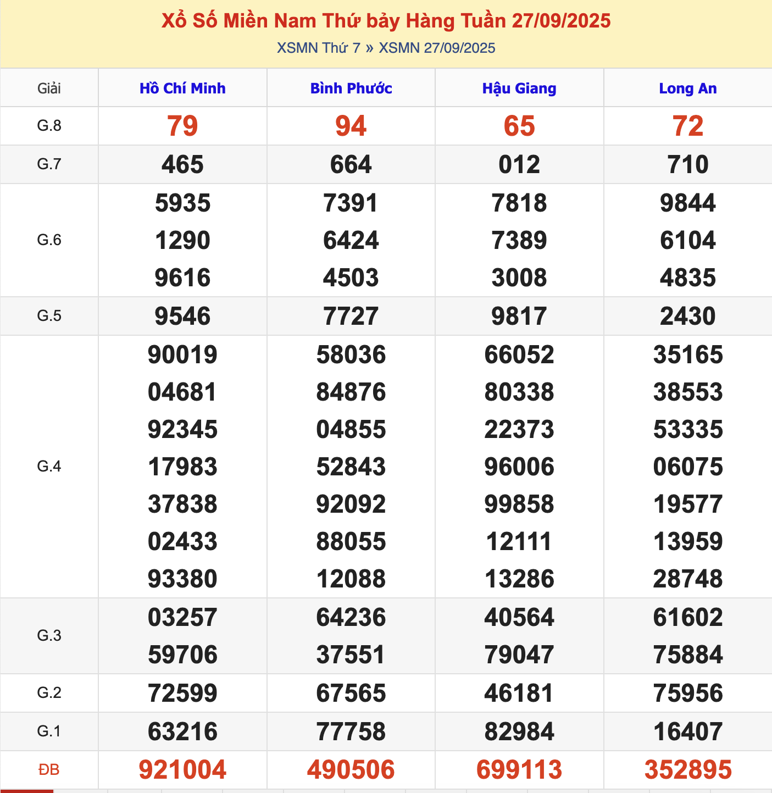Click the G.7 number 012
Screen dimensions: 772x793
(519, 164)
